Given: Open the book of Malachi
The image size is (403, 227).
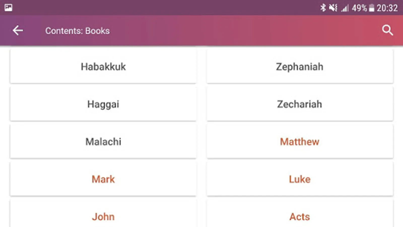Looking at the screenshot, I should point(103,141).
